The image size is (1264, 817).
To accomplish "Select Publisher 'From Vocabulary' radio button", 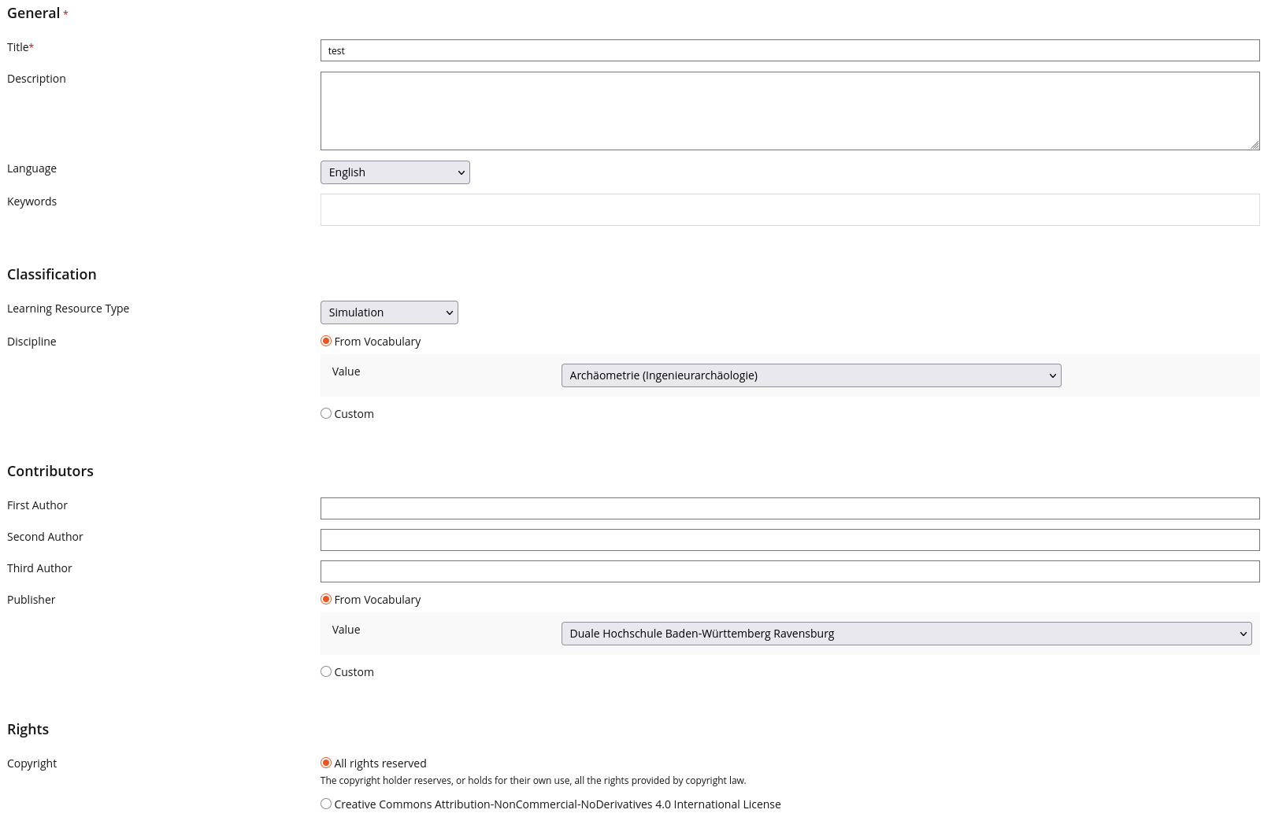I will (x=326, y=600).
